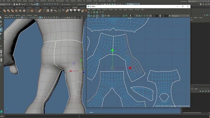Switch to the Rigging shelf tab

pyautogui.click(x=37, y=8)
